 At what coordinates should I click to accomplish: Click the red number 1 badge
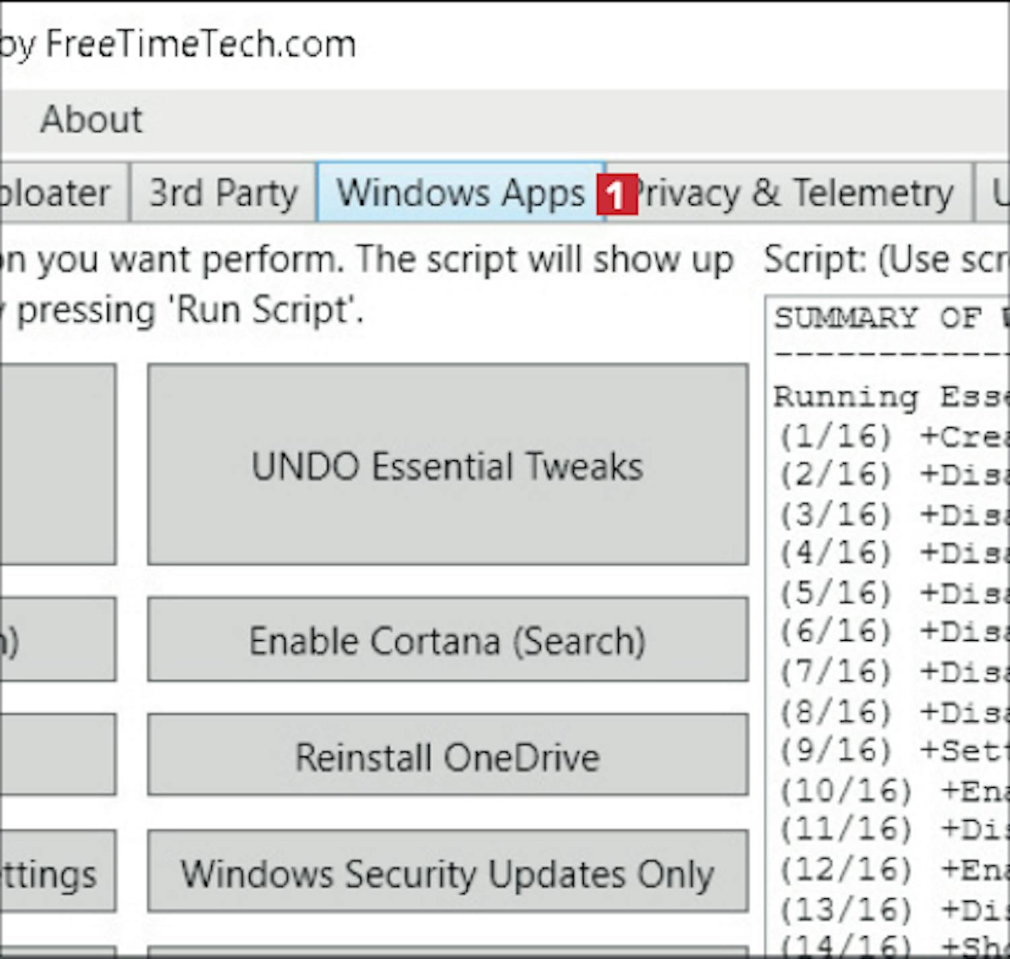[616, 195]
